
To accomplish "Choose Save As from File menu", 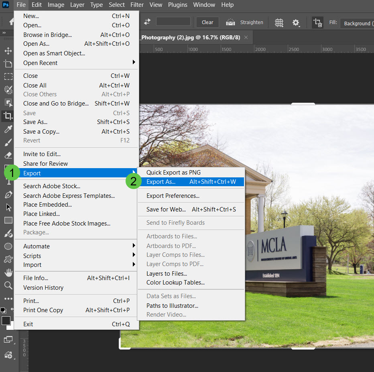I will [x=76, y=122].
